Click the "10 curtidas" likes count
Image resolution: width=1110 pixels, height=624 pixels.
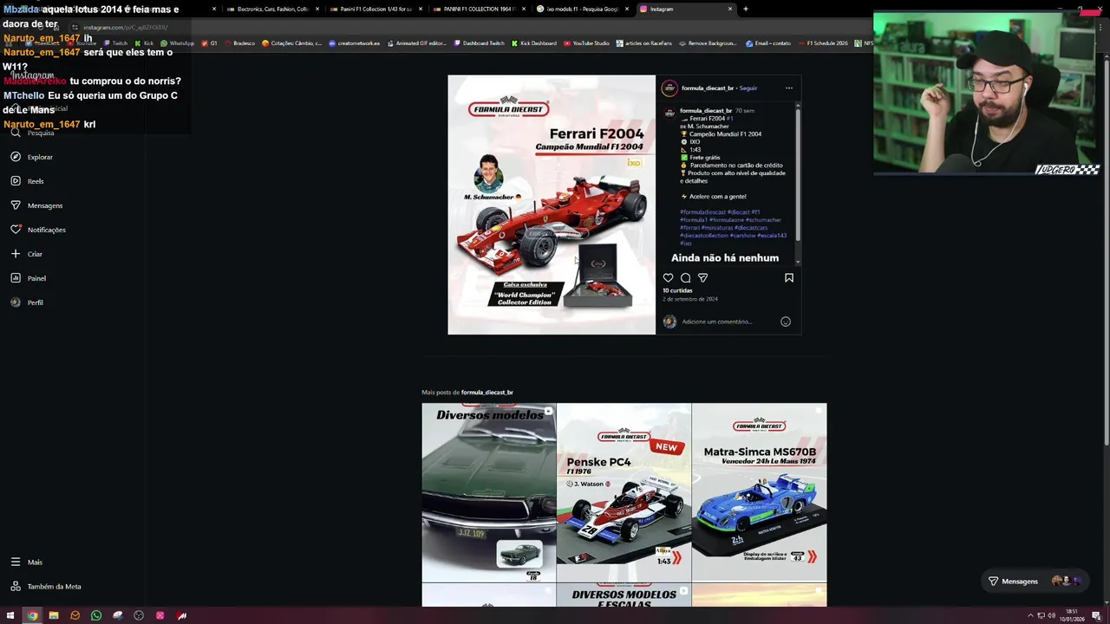[x=678, y=290]
